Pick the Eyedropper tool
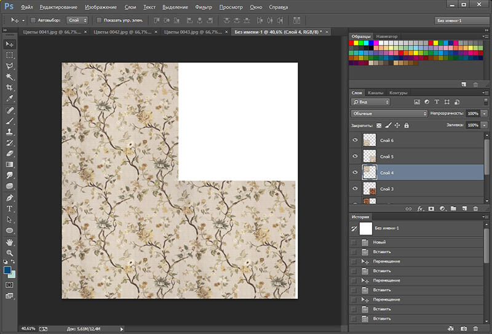 [10, 98]
